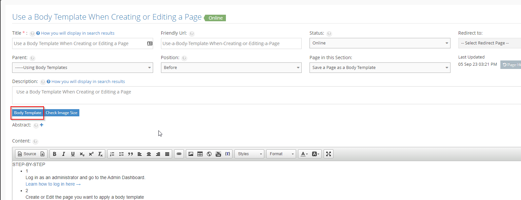Viewport: 521px width, 200px height.
Task: Open the Position dropdown
Action: [x=231, y=68]
